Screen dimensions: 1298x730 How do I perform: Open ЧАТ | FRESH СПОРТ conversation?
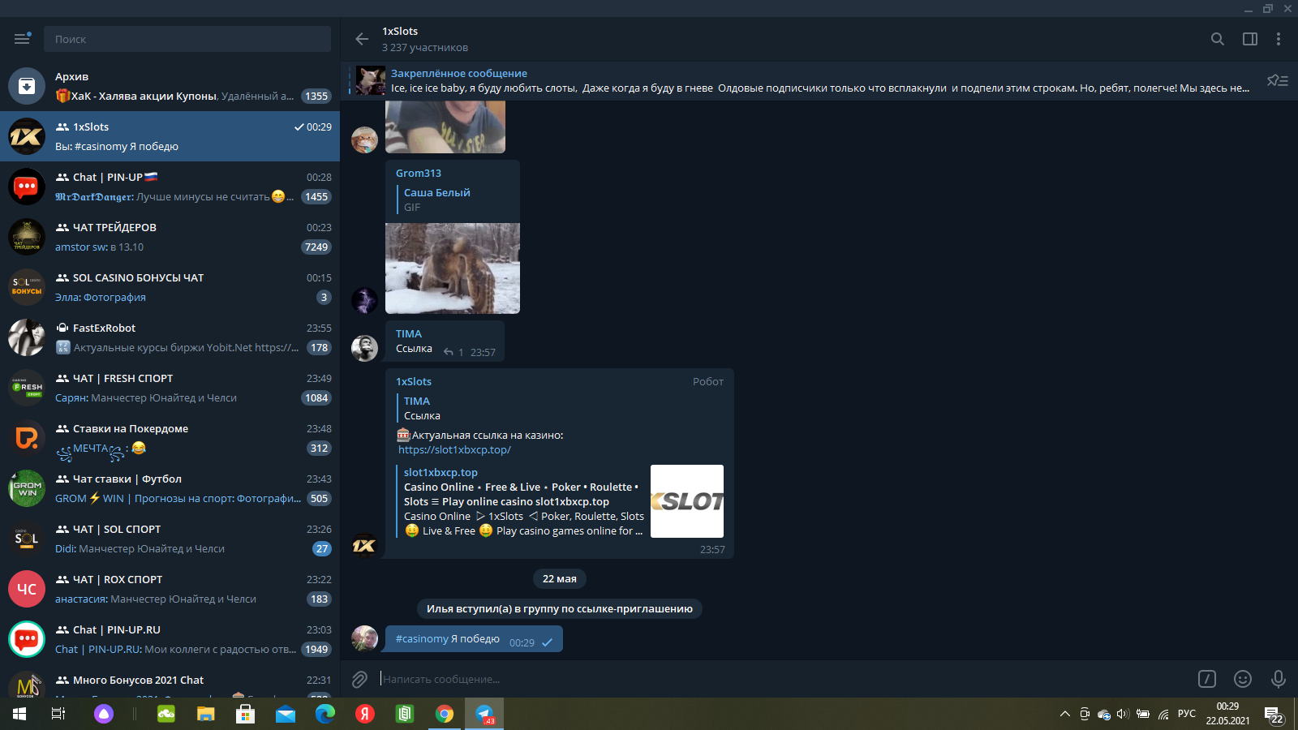point(170,388)
